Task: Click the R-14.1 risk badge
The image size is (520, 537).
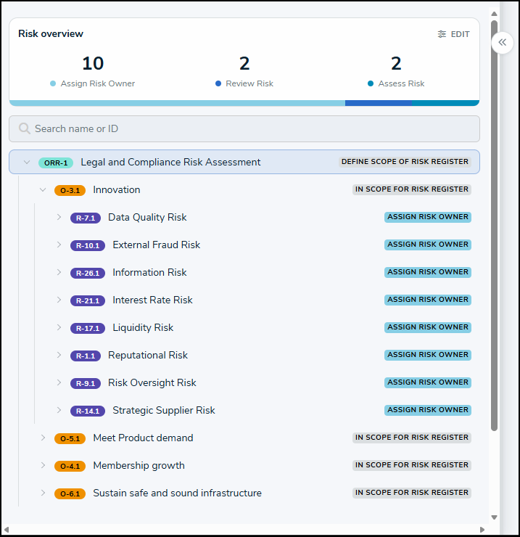Action: [x=88, y=411]
